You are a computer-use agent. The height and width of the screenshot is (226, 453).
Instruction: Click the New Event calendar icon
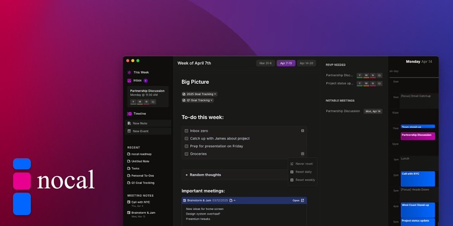(x=129, y=131)
